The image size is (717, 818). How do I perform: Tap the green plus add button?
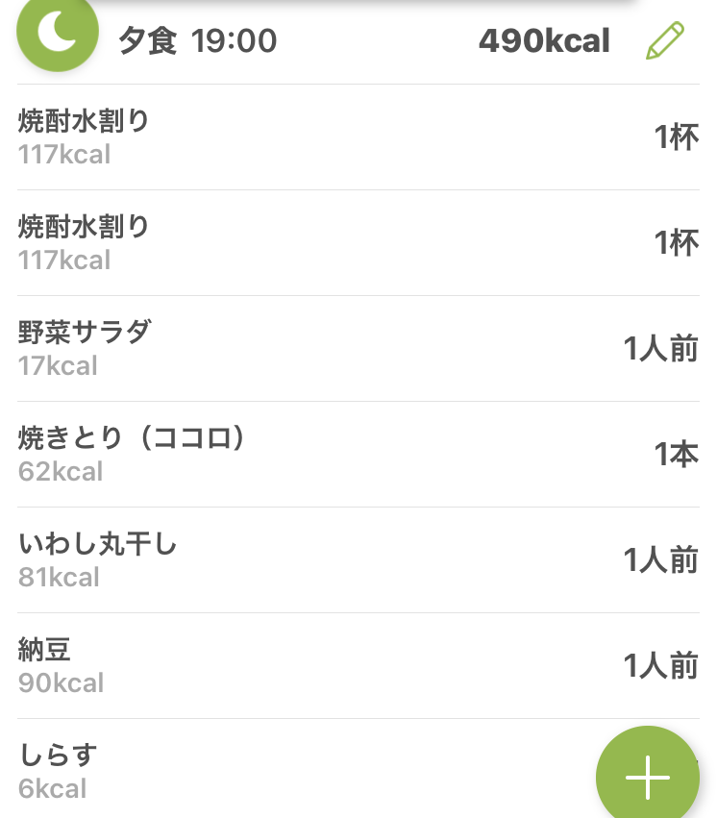[x=648, y=777]
